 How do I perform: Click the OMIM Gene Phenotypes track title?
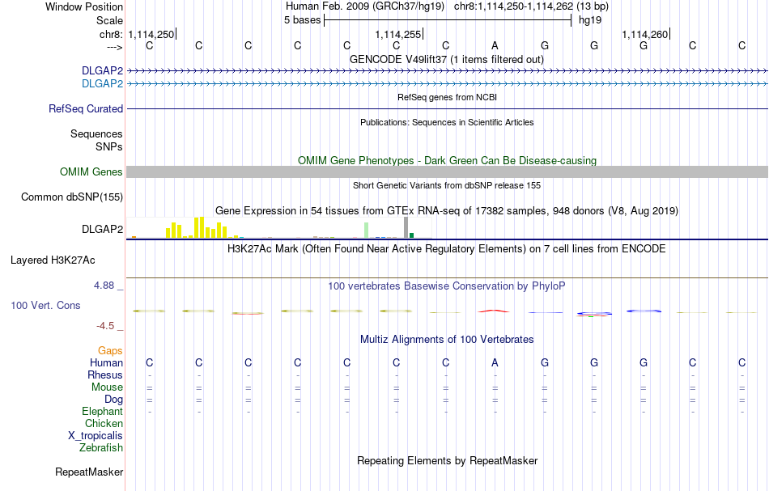tap(447, 160)
